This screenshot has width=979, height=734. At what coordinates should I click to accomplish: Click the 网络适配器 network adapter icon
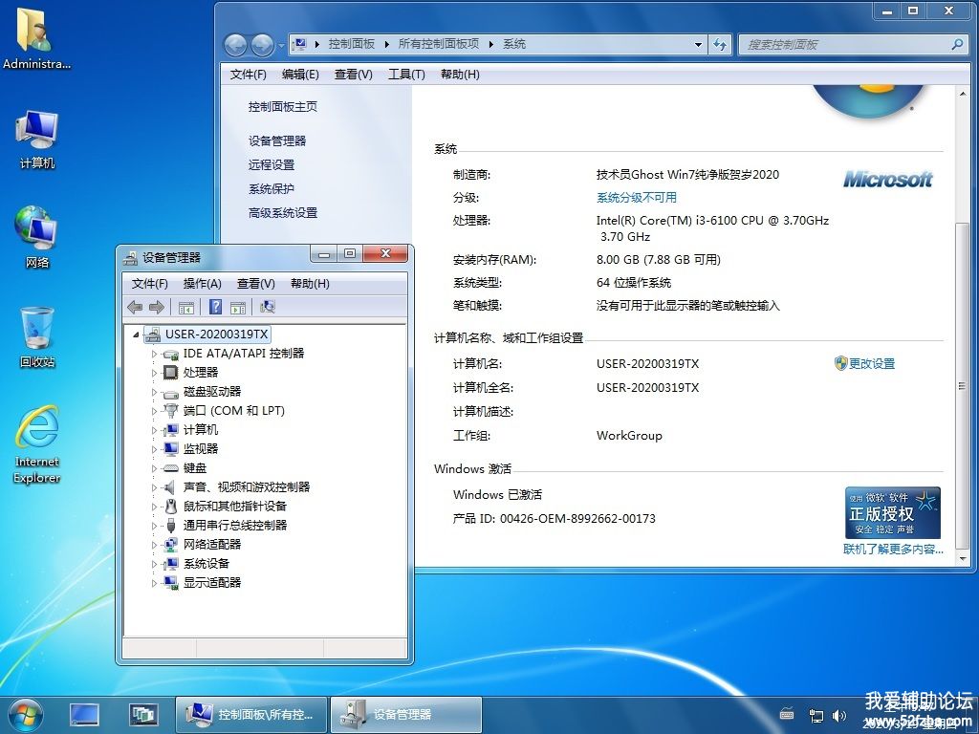(170, 544)
